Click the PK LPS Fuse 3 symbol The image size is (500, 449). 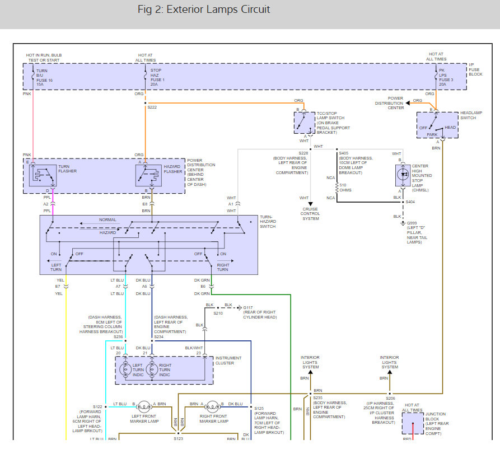(436, 76)
